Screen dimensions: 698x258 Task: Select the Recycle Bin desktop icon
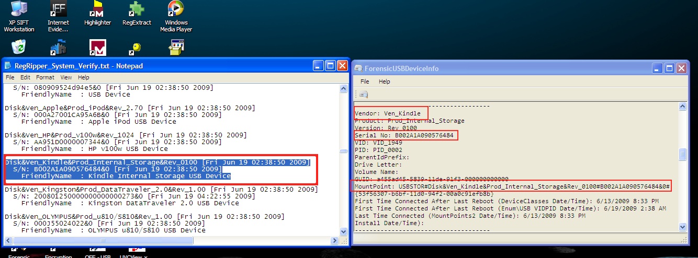(x=19, y=48)
